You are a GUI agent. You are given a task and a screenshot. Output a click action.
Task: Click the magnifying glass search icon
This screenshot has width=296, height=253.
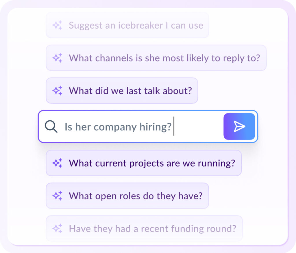[51, 127]
